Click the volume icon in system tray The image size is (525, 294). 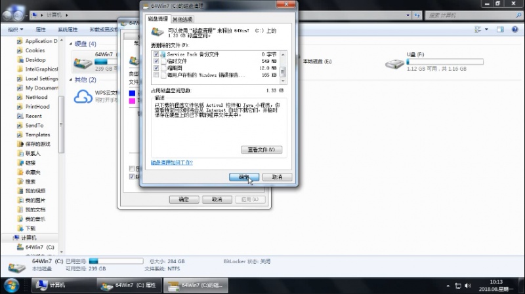coord(468,285)
